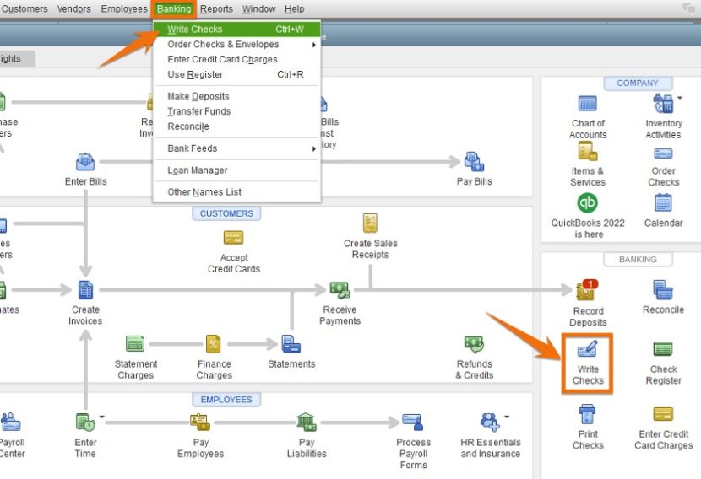This screenshot has height=479, width=701.
Task: Open Process Payroll Forms icon
Action: pyautogui.click(x=412, y=422)
